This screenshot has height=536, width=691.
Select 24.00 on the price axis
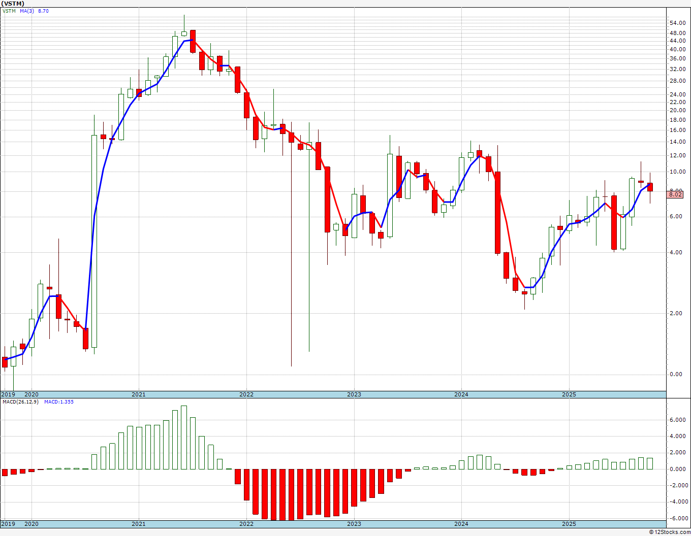[677, 94]
